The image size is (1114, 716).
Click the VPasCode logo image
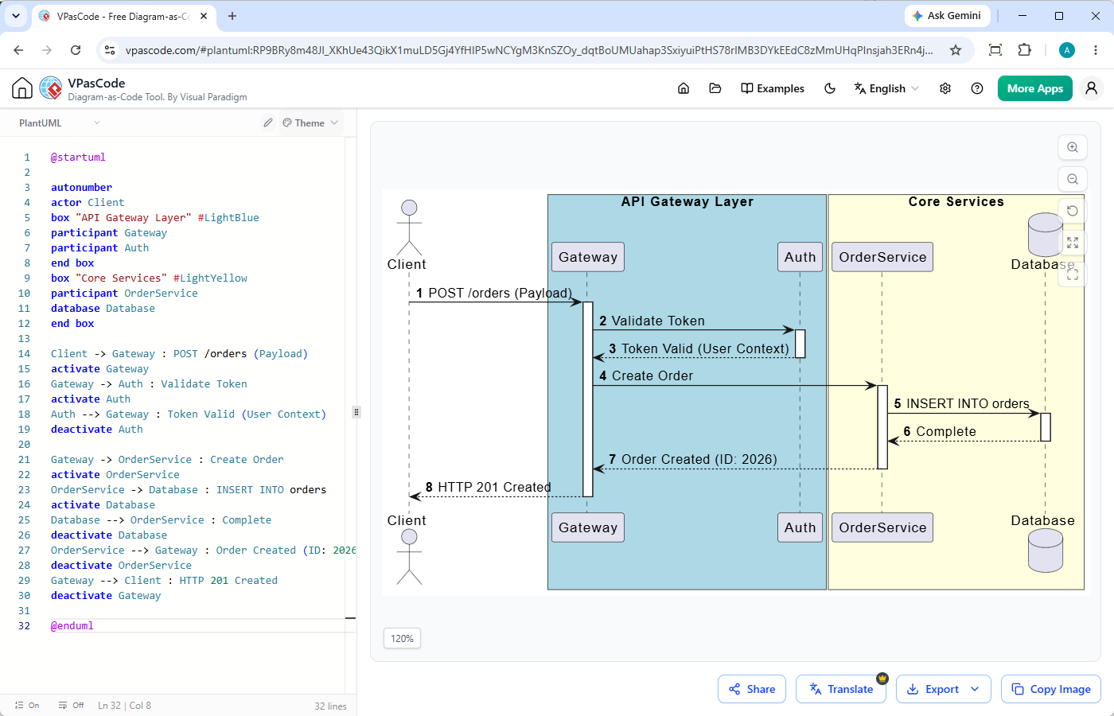(51, 88)
